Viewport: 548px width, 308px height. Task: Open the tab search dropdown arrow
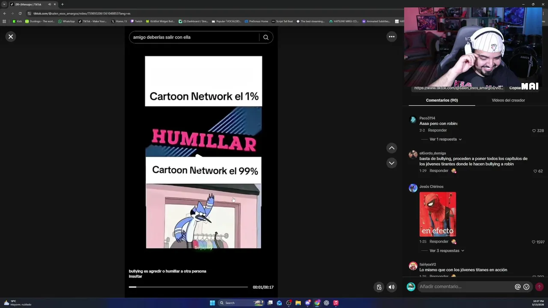[x=4, y=4]
